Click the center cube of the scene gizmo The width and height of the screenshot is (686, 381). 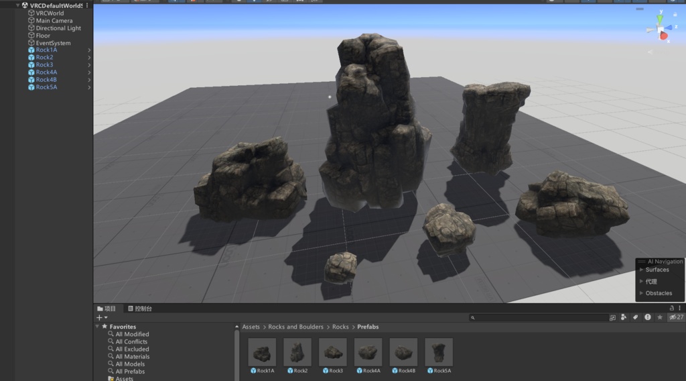[x=660, y=29]
